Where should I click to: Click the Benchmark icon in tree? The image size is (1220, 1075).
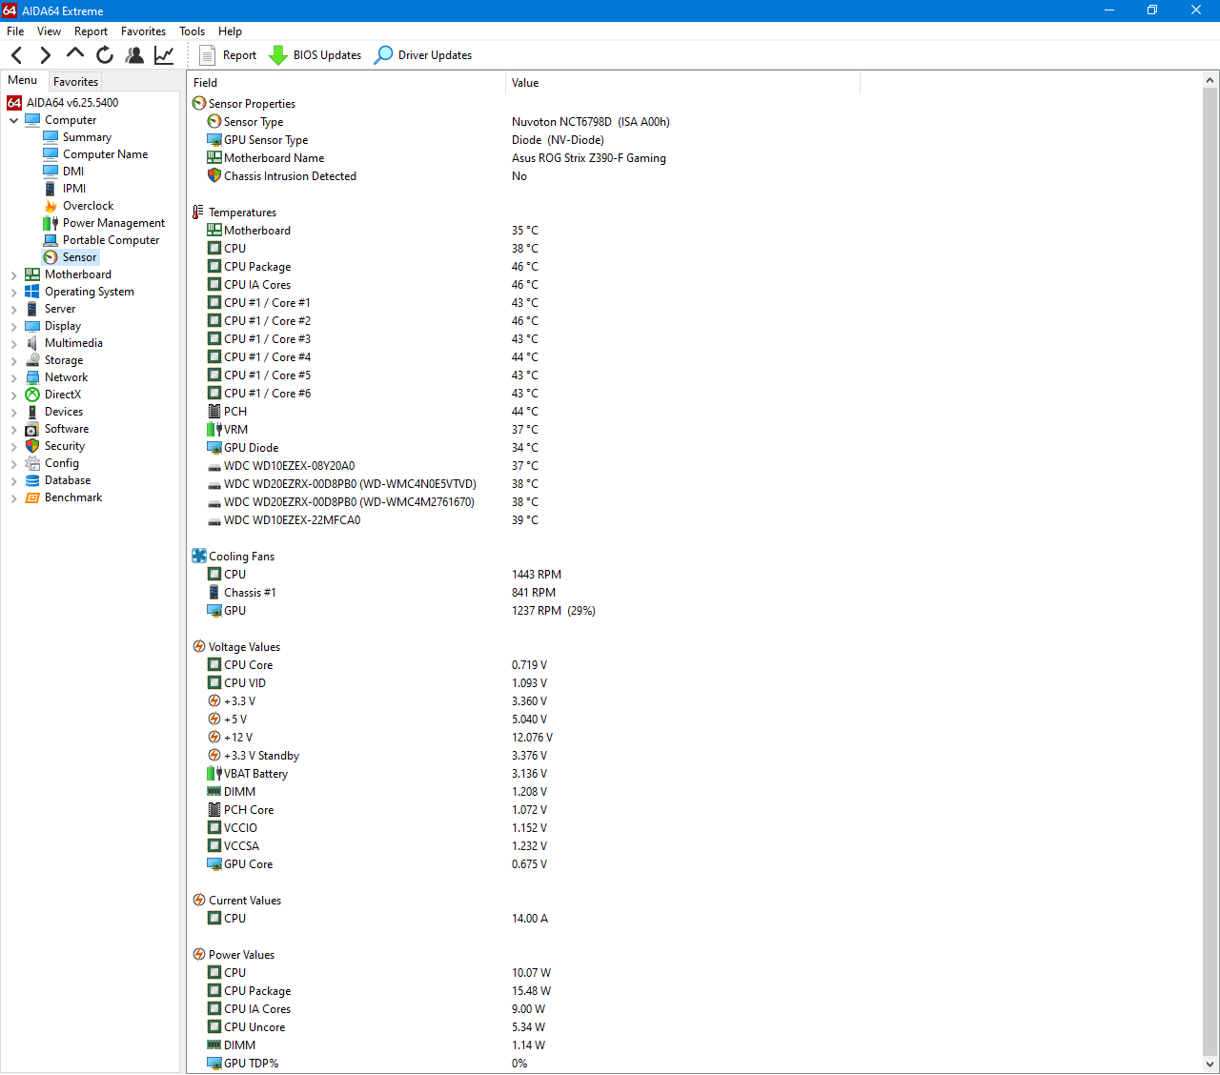point(32,497)
